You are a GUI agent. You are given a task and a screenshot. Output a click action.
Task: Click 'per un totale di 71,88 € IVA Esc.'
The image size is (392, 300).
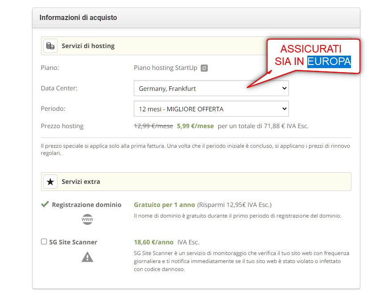pos(263,126)
